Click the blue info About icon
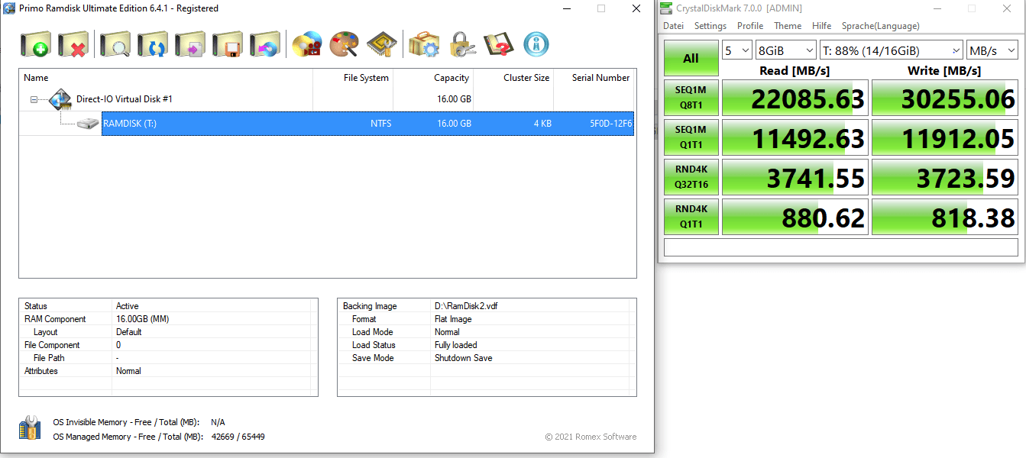This screenshot has width=1026, height=458. (x=536, y=45)
